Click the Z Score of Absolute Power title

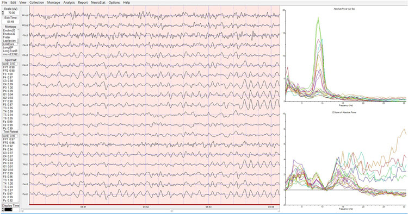click(x=344, y=112)
